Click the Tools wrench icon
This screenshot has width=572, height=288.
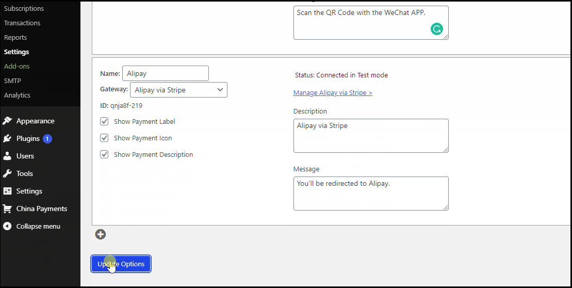point(7,173)
